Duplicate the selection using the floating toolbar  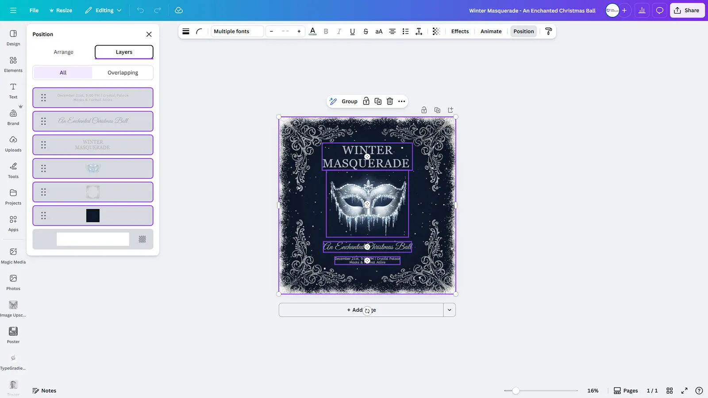pos(378,101)
